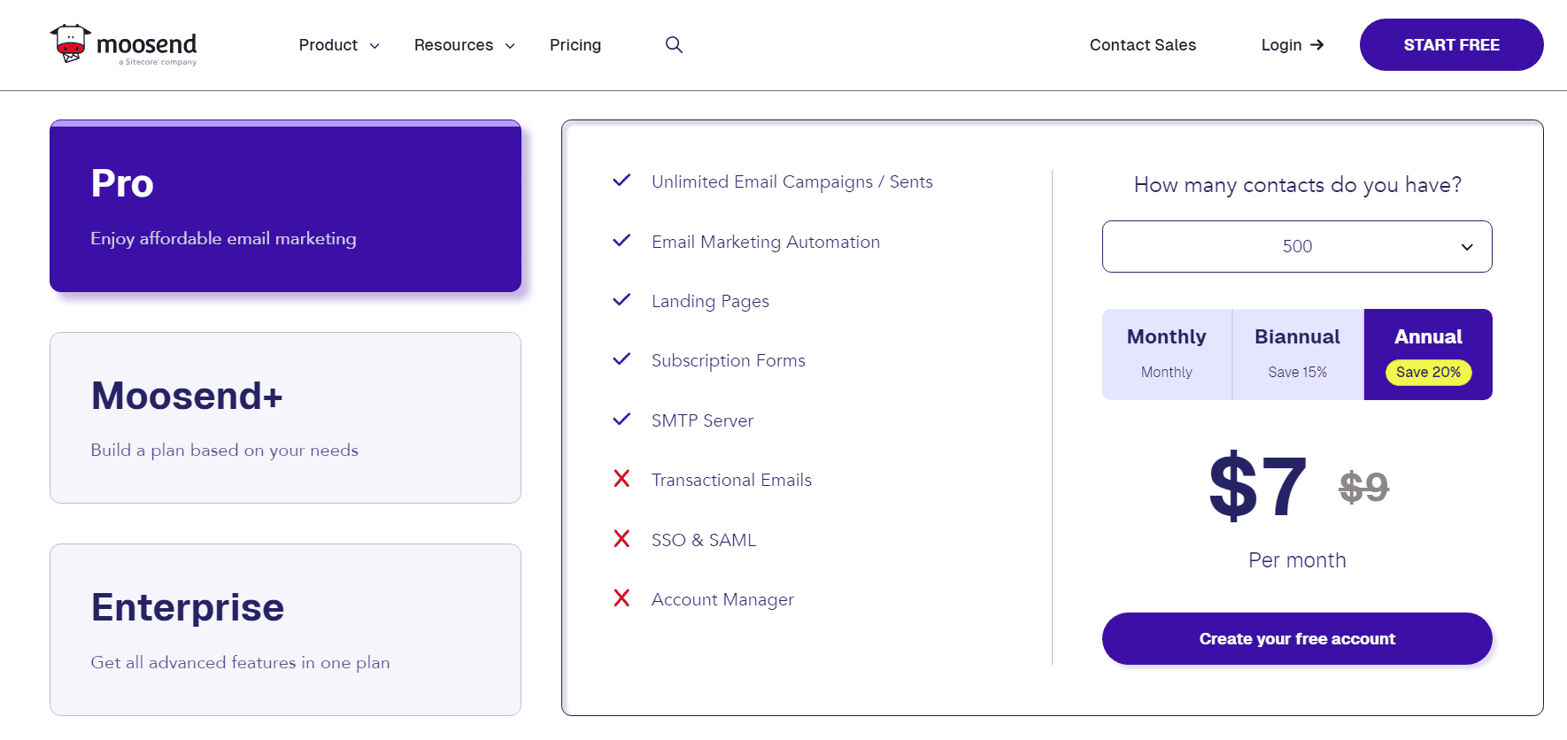Click red X beside Account Manager
Viewport: 1567px width, 740px height.
click(x=621, y=598)
